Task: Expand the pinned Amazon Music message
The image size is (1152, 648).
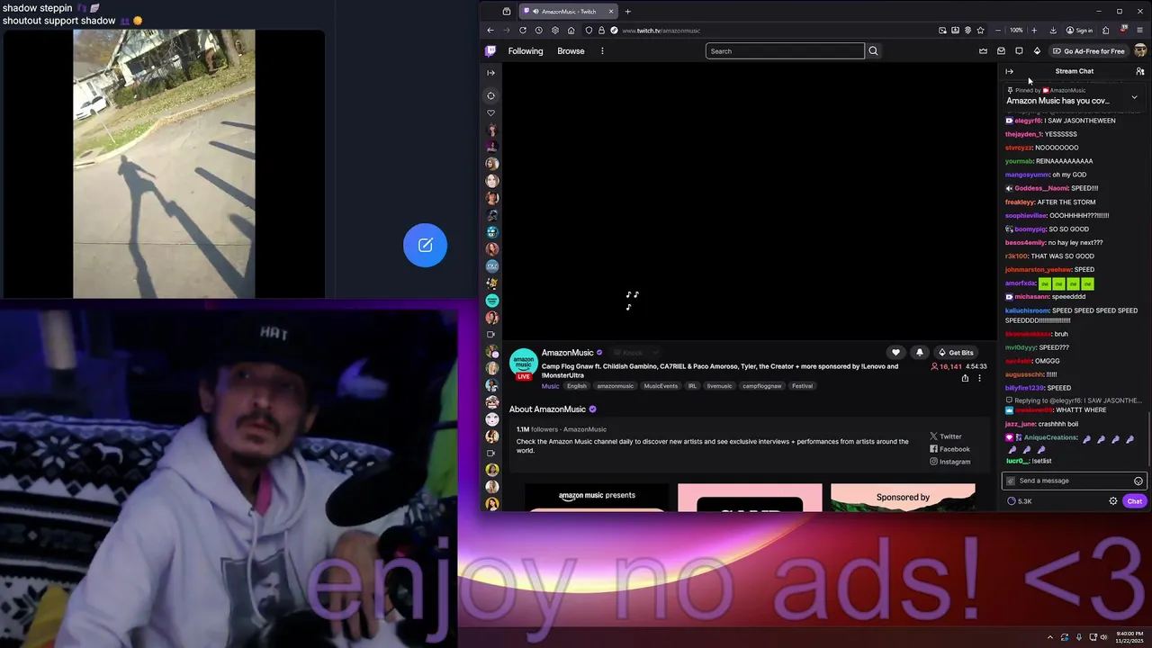Action: pyautogui.click(x=1134, y=96)
